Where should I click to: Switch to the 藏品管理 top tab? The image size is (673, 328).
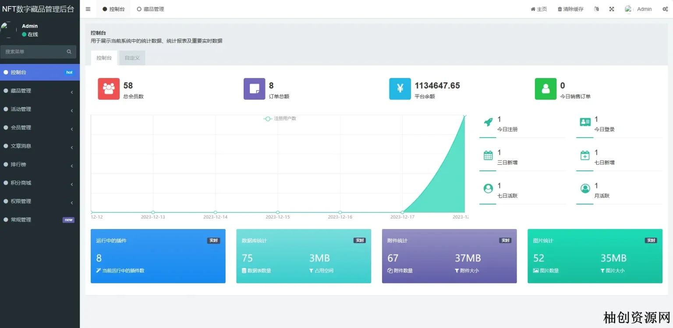click(151, 9)
